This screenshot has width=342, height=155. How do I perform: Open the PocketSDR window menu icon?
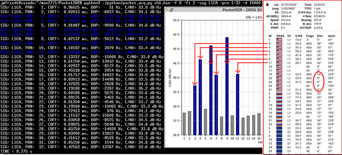pos(167,9)
